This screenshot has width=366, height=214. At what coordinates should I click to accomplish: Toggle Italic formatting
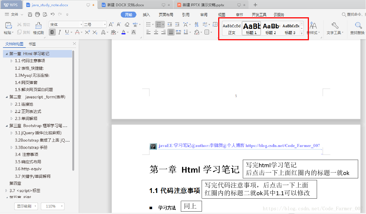(x=60, y=32)
